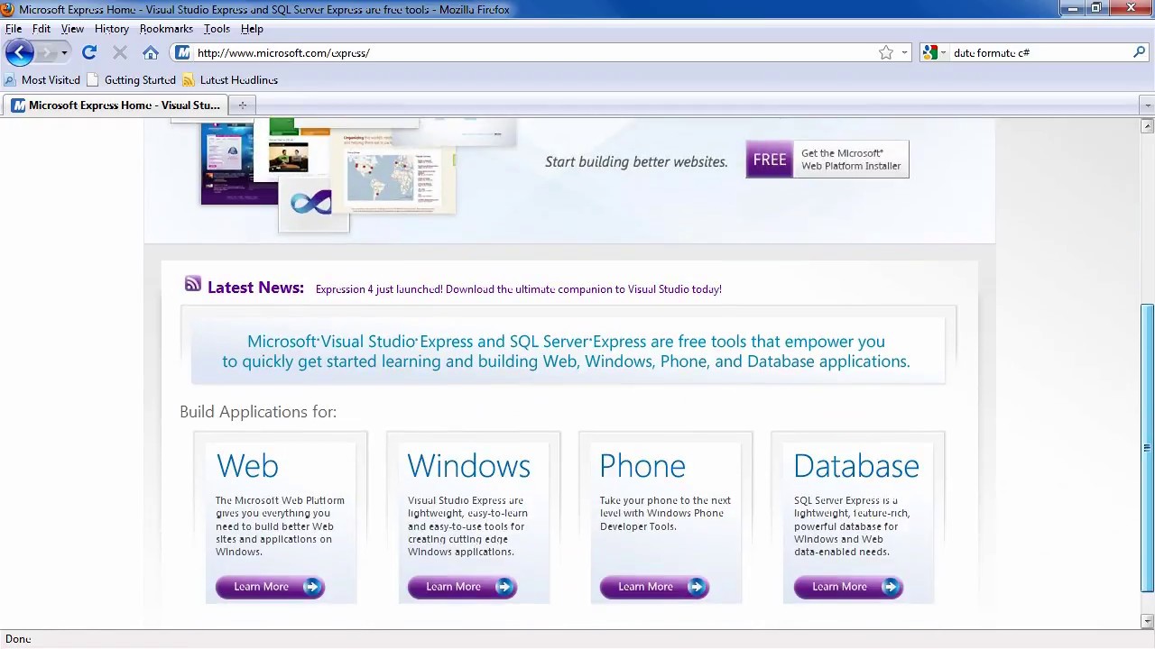
Task: Click Learn More under Database
Action: (848, 587)
